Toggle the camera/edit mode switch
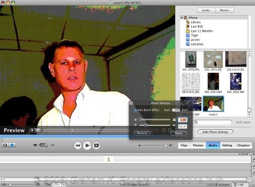255x187 pixels. point(44,145)
